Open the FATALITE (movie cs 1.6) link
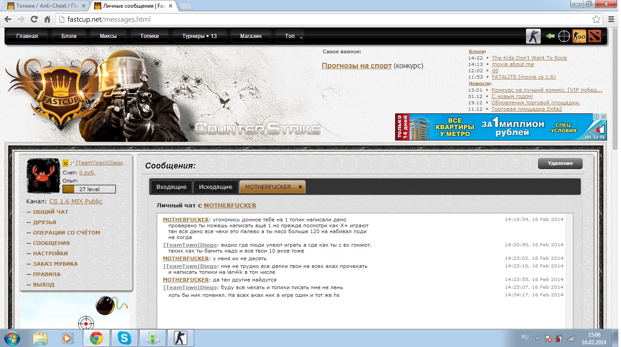Viewport: 621px width, 347px height. tap(524, 77)
